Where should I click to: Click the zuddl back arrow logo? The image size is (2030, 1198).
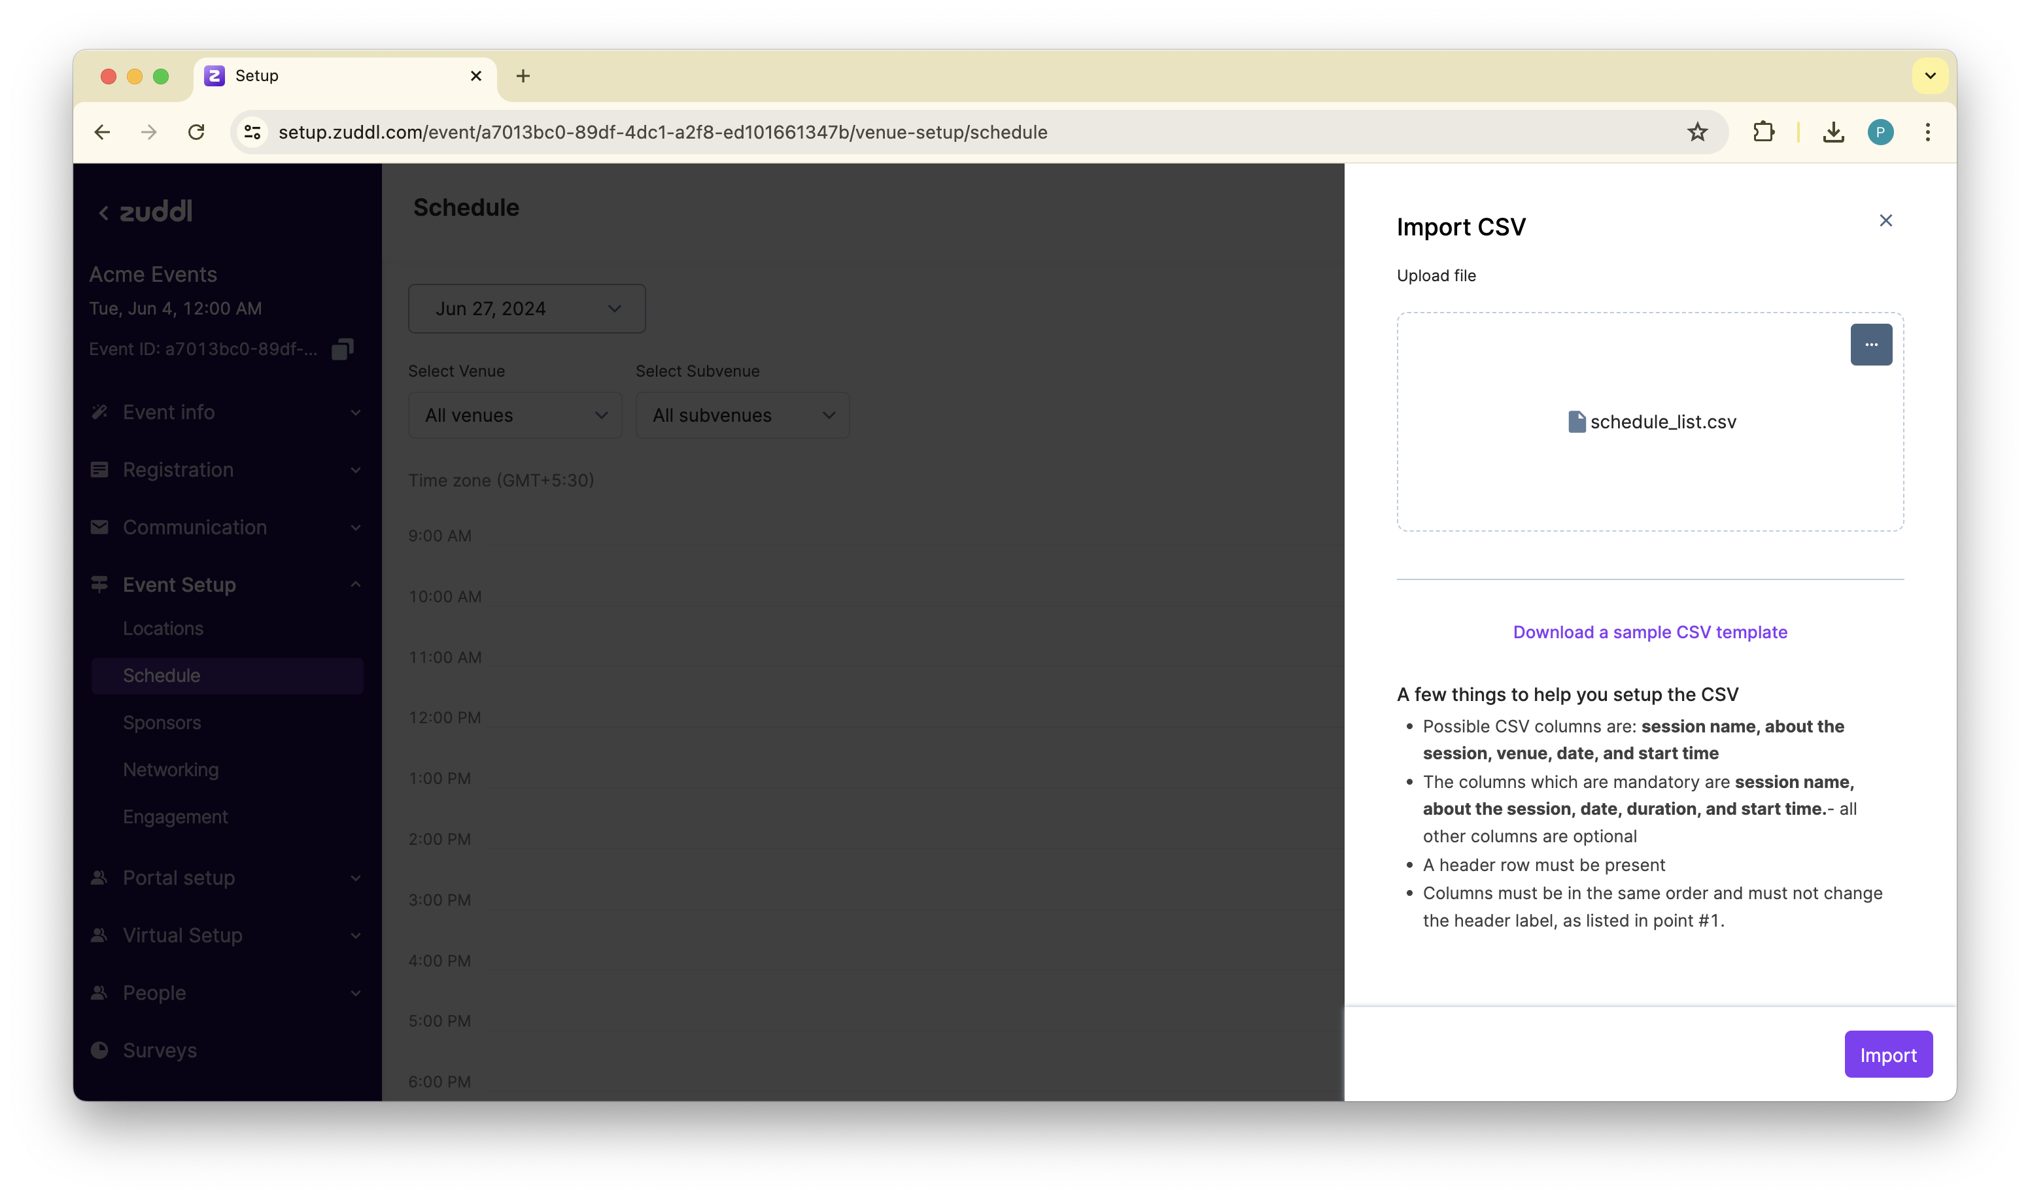145,213
